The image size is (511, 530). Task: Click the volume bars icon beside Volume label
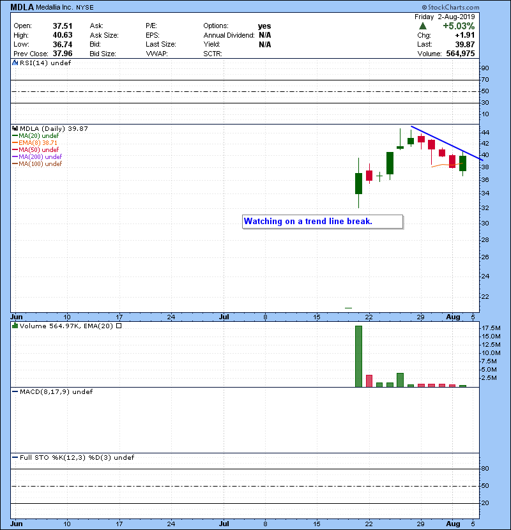[x=15, y=326]
